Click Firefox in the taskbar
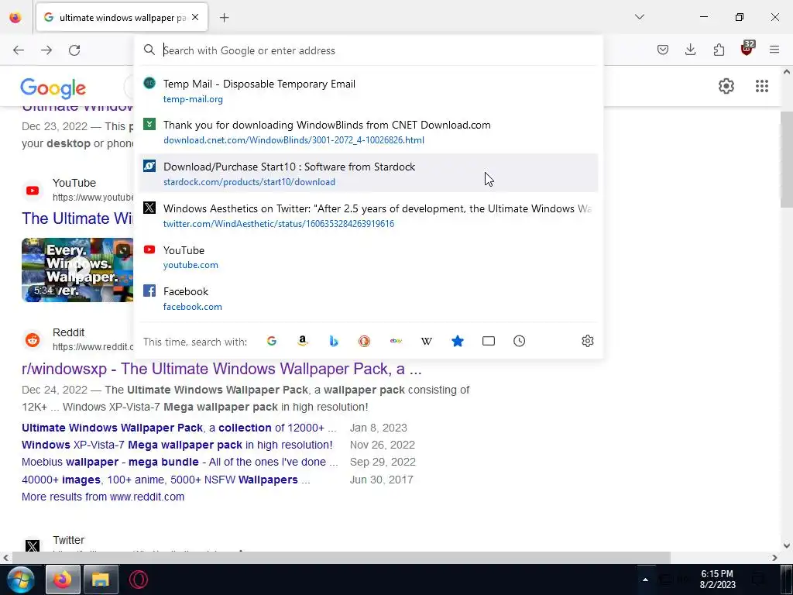Image resolution: width=793 pixels, height=595 pixels. [63, 580]
